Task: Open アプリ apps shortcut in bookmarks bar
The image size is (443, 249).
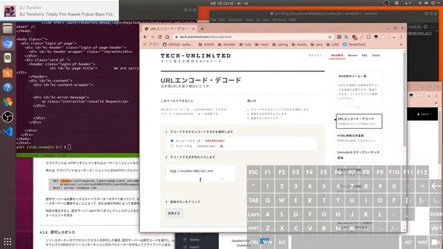Action: [x=151, y=44]
